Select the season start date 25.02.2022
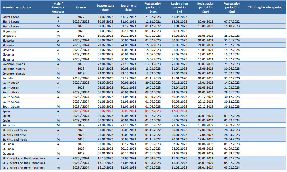287x172 pixels. point(106,17)
